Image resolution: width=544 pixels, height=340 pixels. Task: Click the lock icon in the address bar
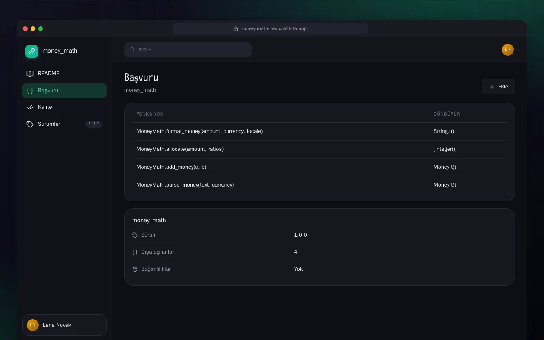click(235, 29)
